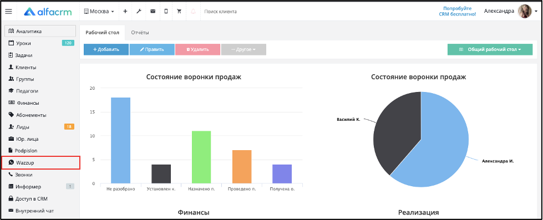This screenshot has width=543, height=220.
Task: Open the shopping cart icon
Action: point(179,12)
